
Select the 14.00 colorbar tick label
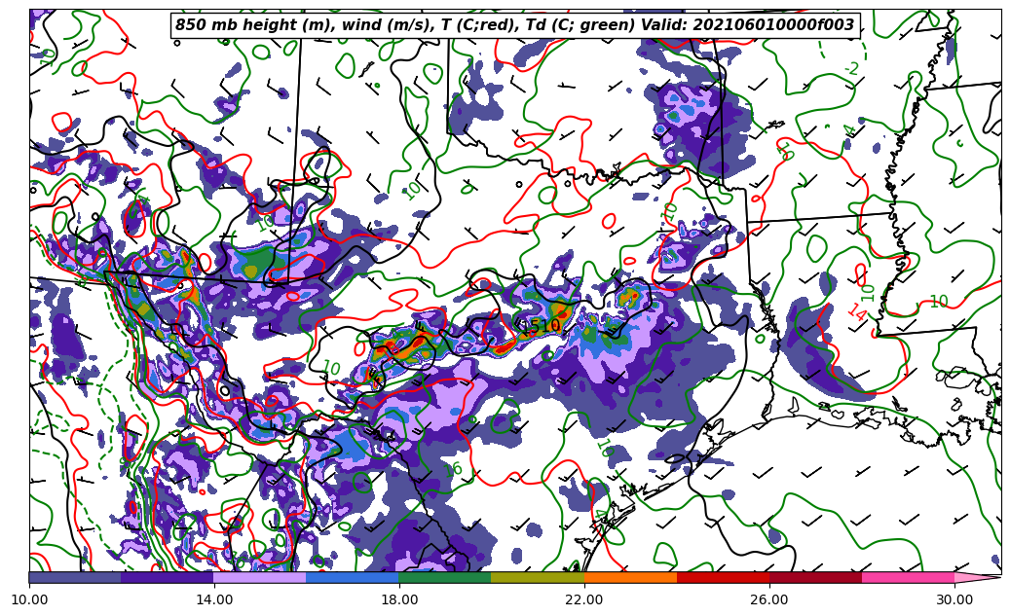[214, 599]
